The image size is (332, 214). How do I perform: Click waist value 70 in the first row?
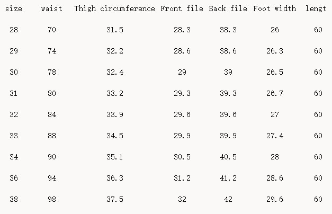click(x=51, y=30)
